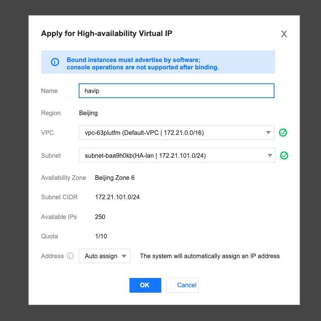The height and width of the screenshot is (321, 321).
Task: Open the Auto assign address dropdown
Action: click(x=105, y=256)
